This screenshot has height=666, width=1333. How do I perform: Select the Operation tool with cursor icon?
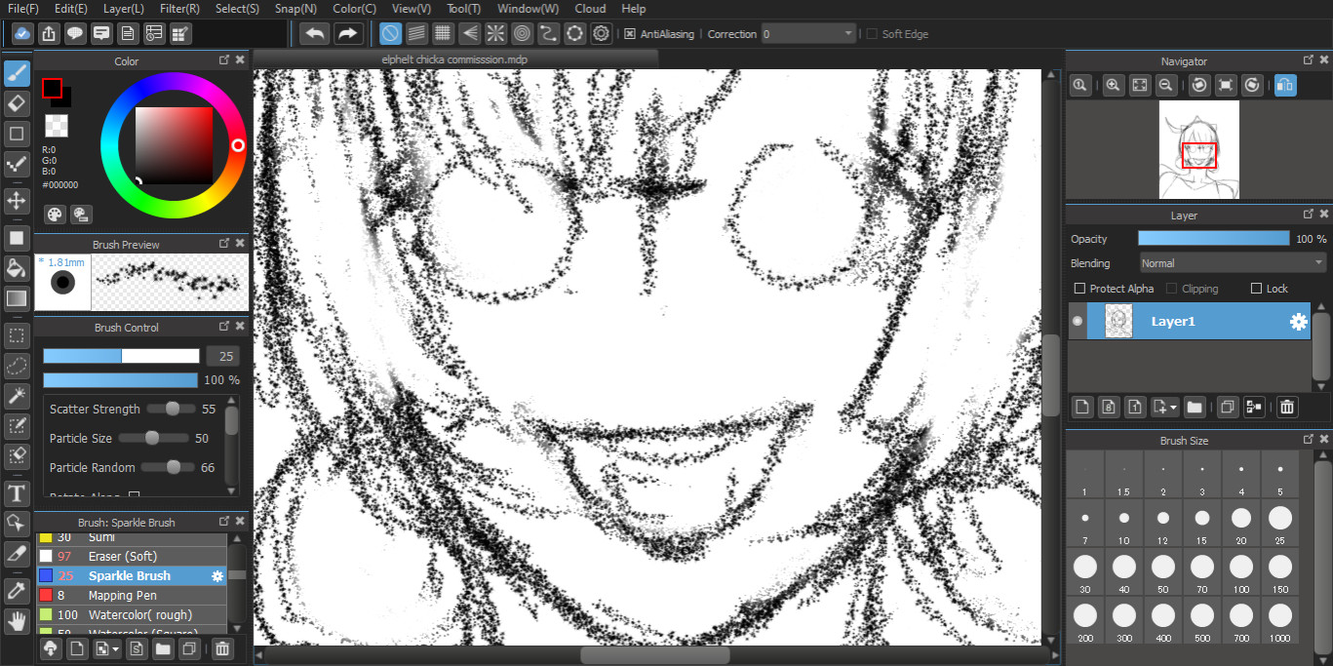[17, 524]
